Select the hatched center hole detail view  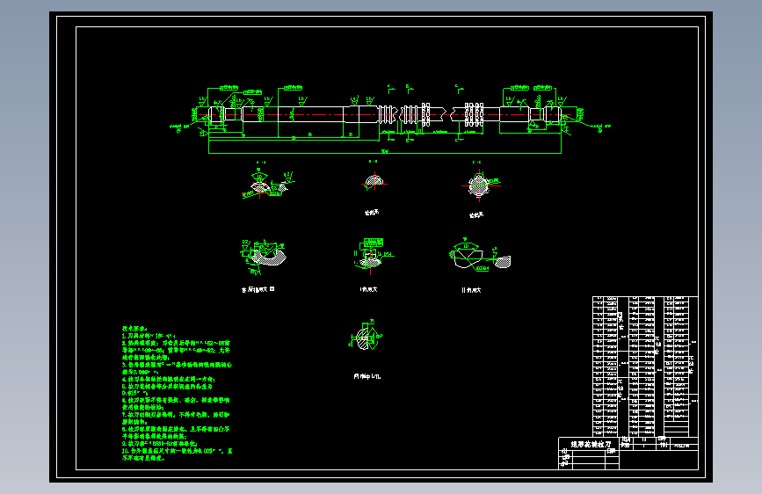[x=366, y=337]
